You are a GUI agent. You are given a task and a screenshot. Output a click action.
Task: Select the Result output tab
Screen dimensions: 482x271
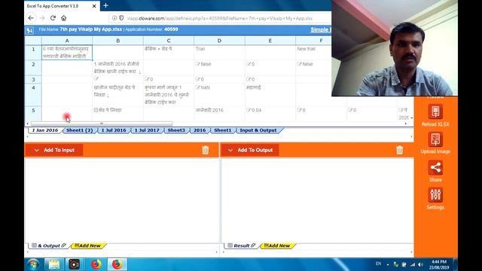click(x=241, y=245)
